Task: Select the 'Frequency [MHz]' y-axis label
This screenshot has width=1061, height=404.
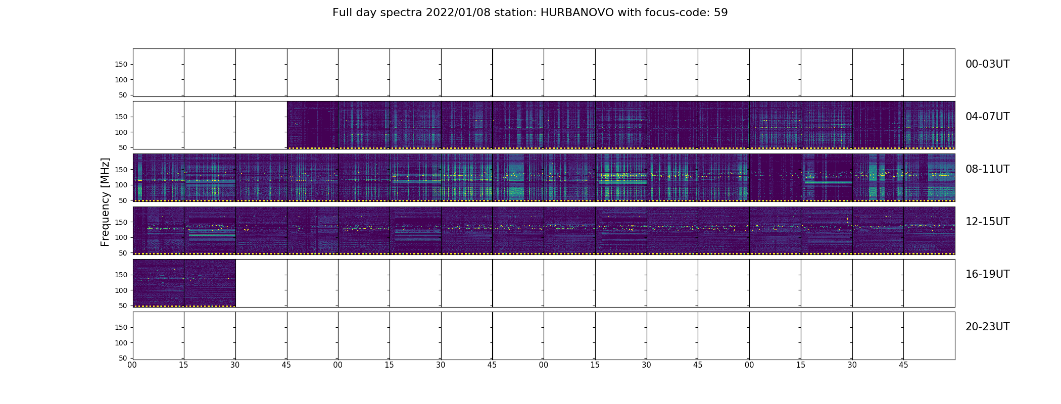Action: pos(105,202)
